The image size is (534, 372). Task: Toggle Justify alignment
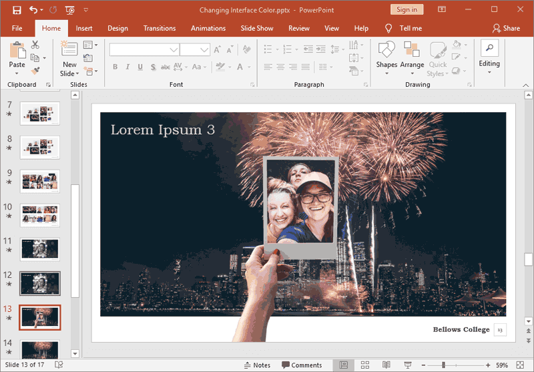(306, 67)
